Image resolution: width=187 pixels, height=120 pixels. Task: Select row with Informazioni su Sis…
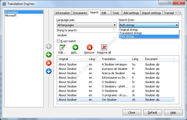[x=116, y=78]
